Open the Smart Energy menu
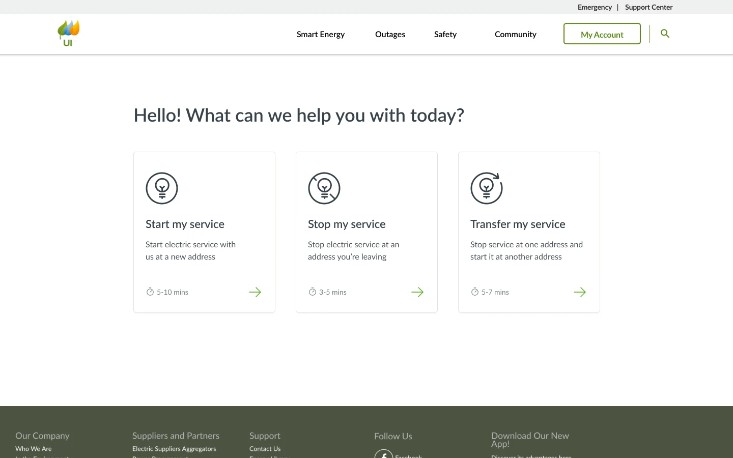Screen dimensions: 733x458 (x=321, y=34)
